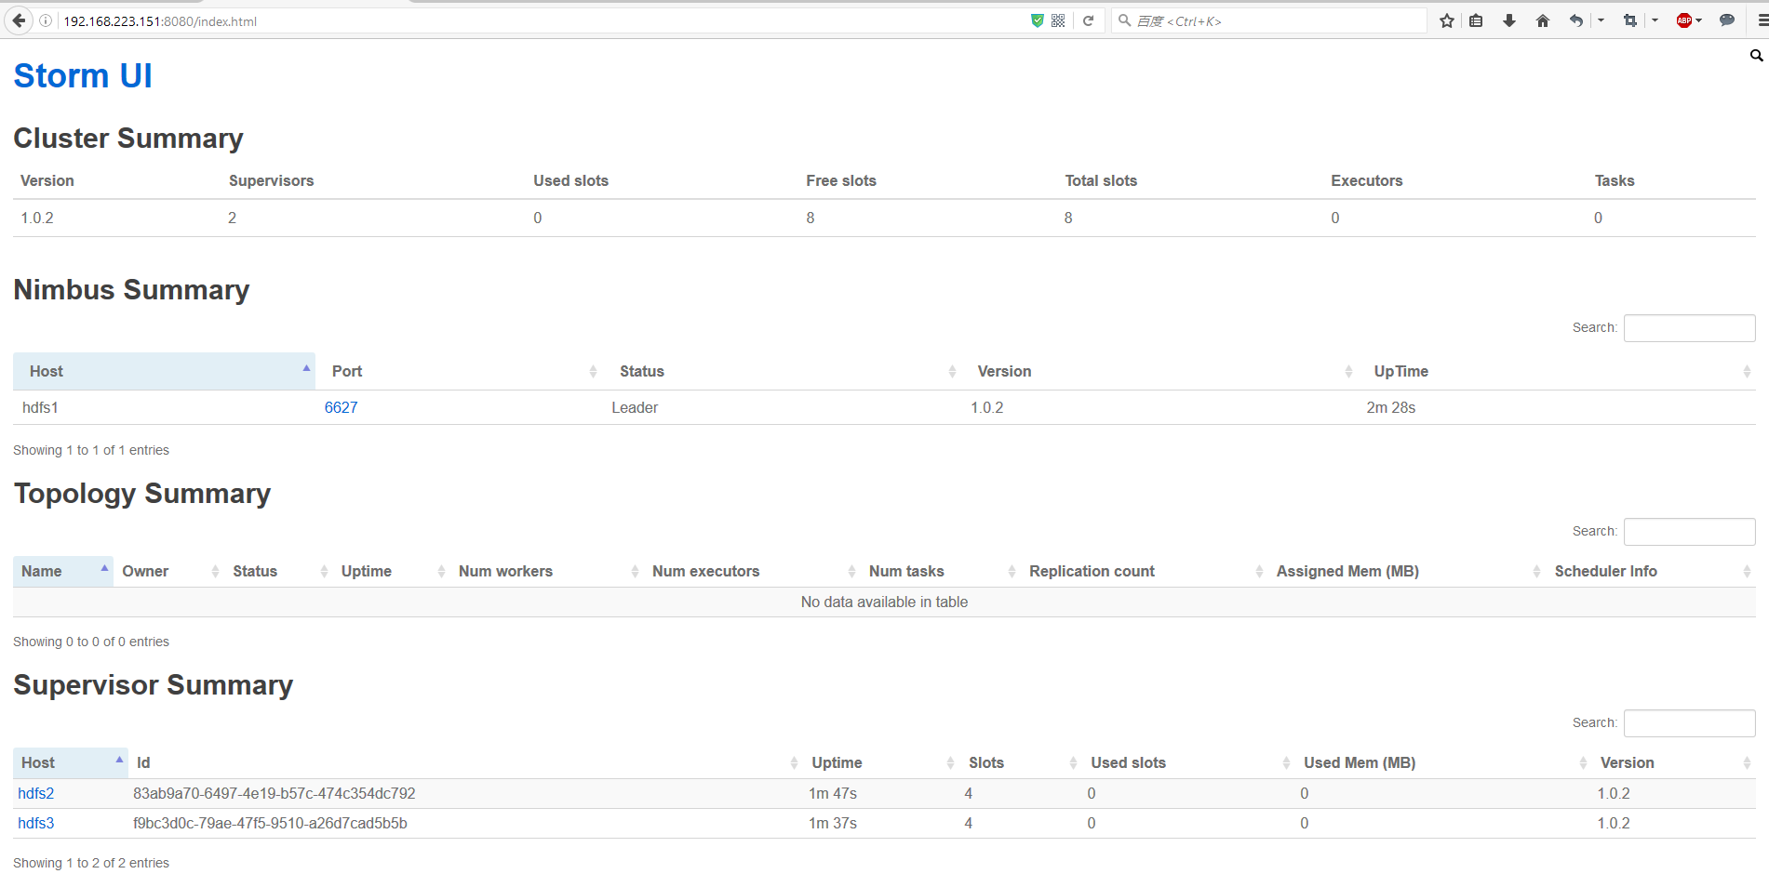Sort Topology table by Name
Viewport: 1769px width, 887px height.
tap(63, 571)
